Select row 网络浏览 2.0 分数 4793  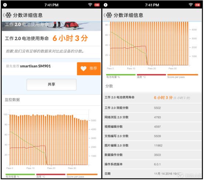click(x=152, y=117)
